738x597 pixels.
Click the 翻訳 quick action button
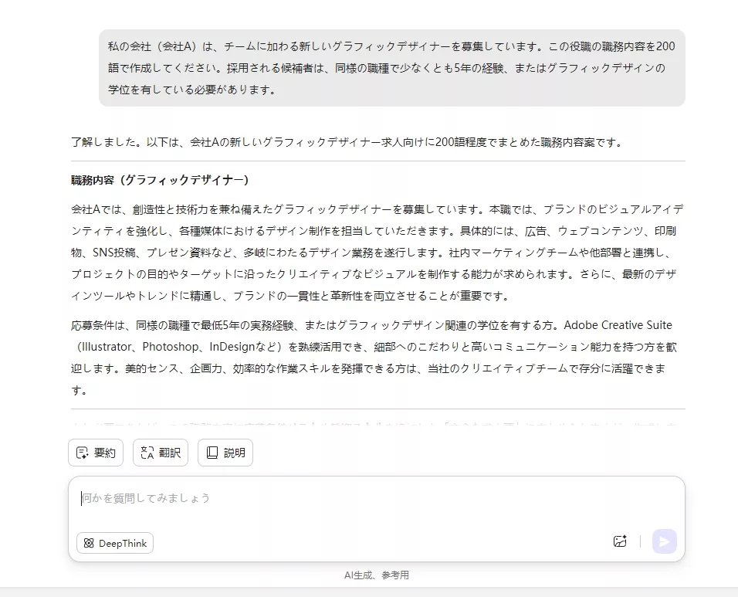160,453
